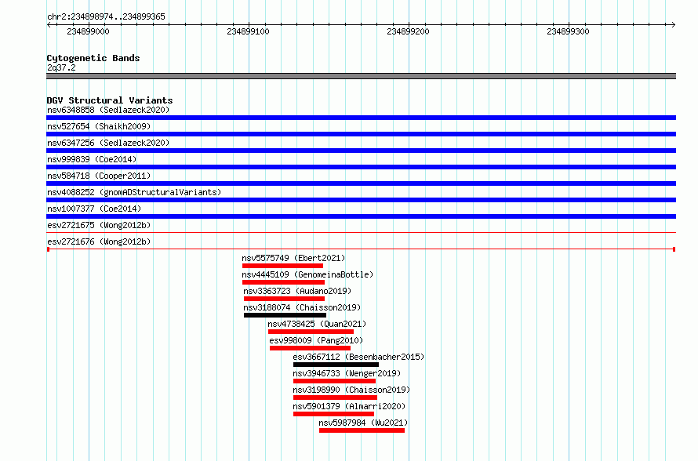
Task: Click the DGV Structural Variants track title
Action: point(110,100)
